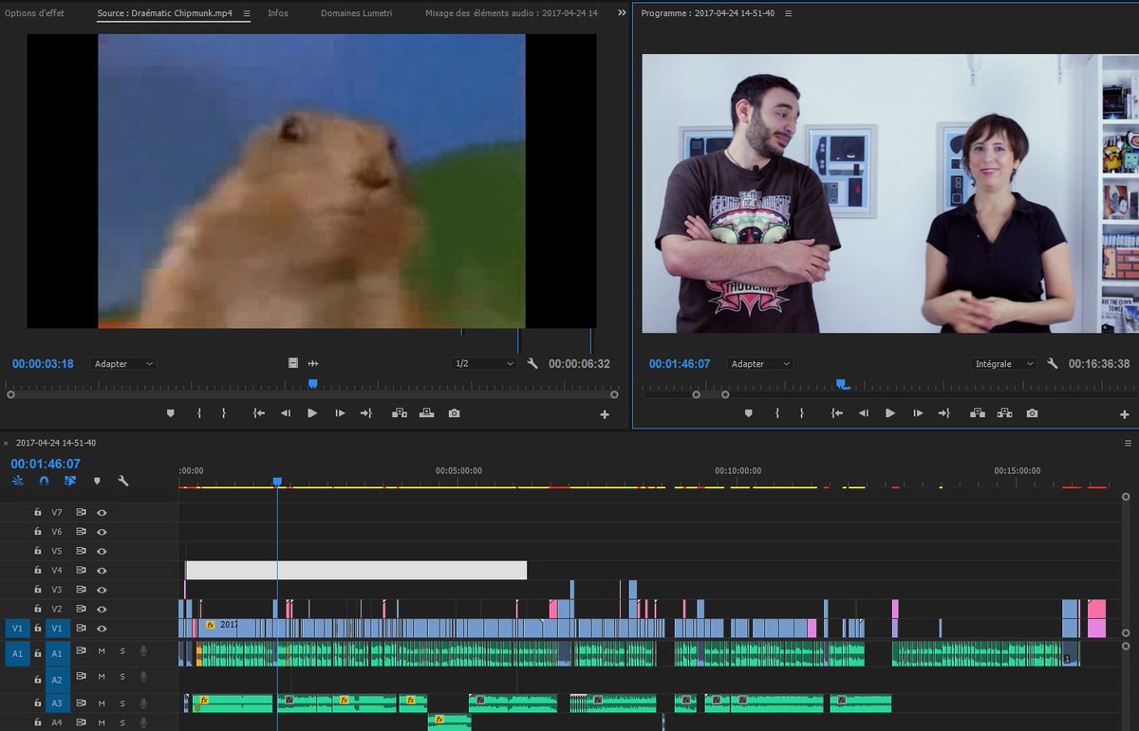Add a marker in the Source monitor
The width and height of the screenshot is (1139, 731).
pos(171,413)
